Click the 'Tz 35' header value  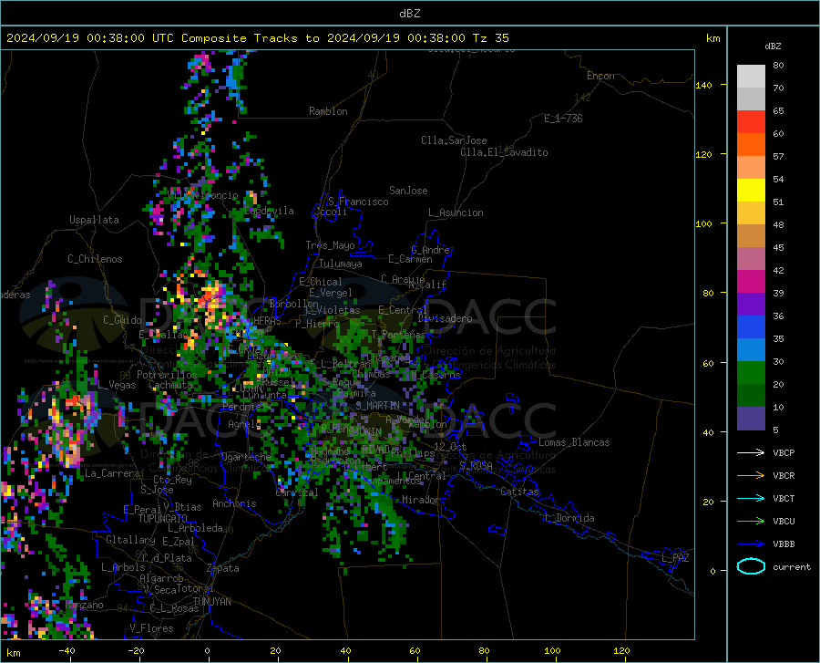click(490, 38)
